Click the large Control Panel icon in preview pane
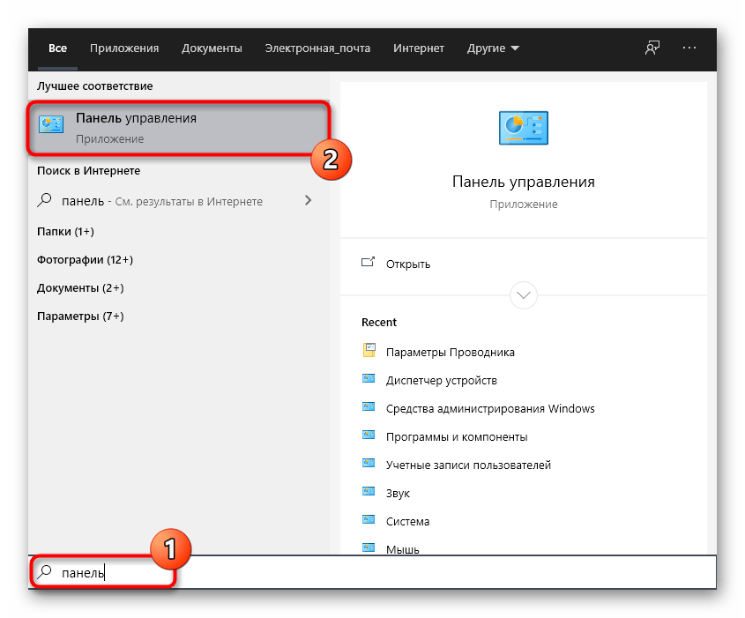Screen dimensions: 745x618 tap(523, 128)
